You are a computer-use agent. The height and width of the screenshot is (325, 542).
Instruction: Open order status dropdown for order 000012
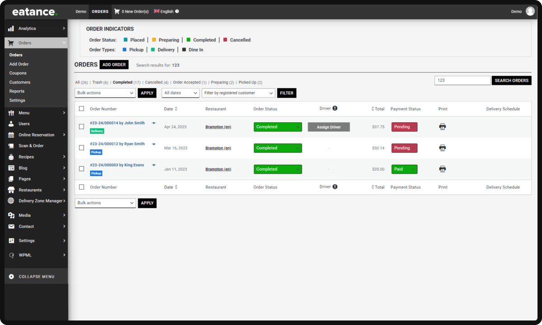278,148
